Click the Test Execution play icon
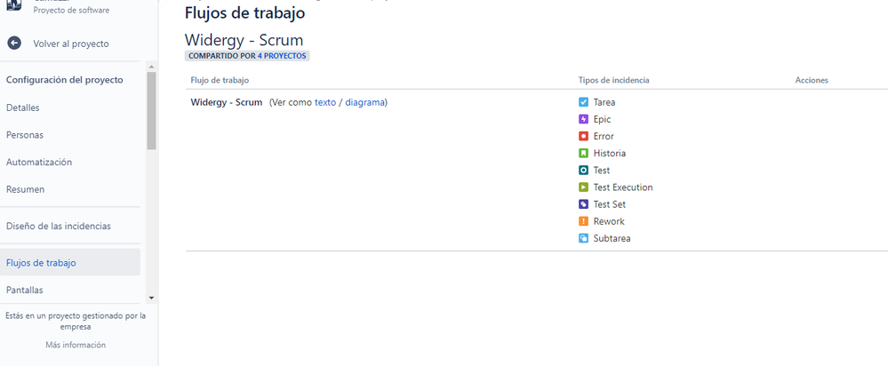The width and height of the screenshot is (888, 366). coord(583,187)
